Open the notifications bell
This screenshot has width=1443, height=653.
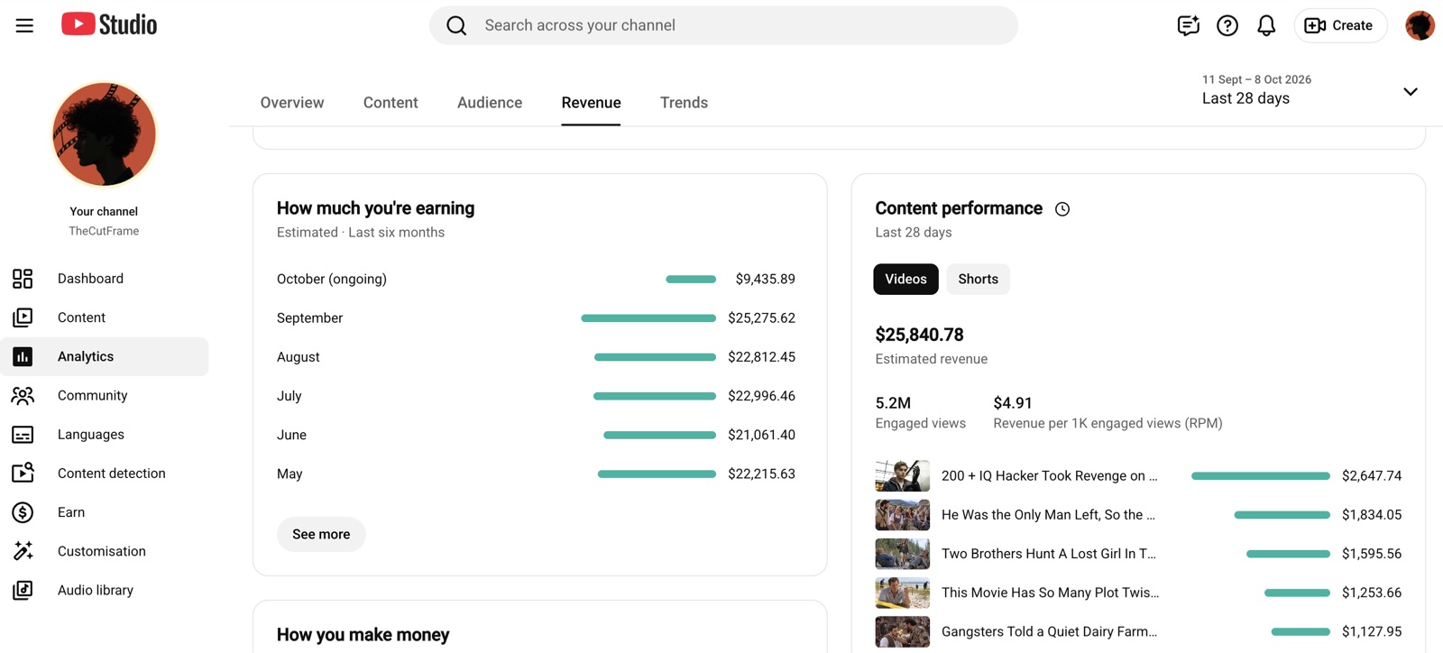click(1266, 25)
